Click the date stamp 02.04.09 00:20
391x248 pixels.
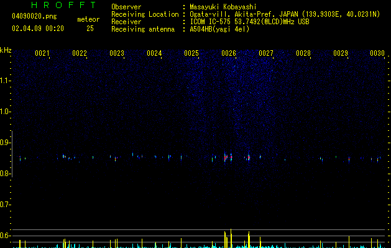pos(38,29)
